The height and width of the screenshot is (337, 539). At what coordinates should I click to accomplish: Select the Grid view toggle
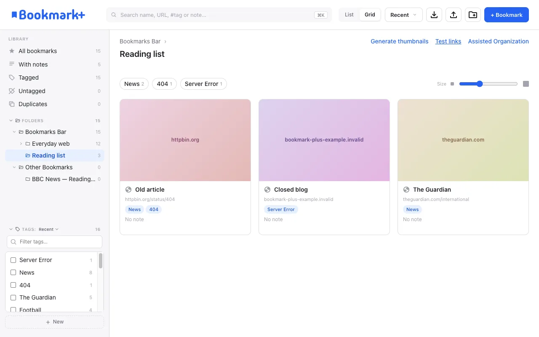point(370,15)
